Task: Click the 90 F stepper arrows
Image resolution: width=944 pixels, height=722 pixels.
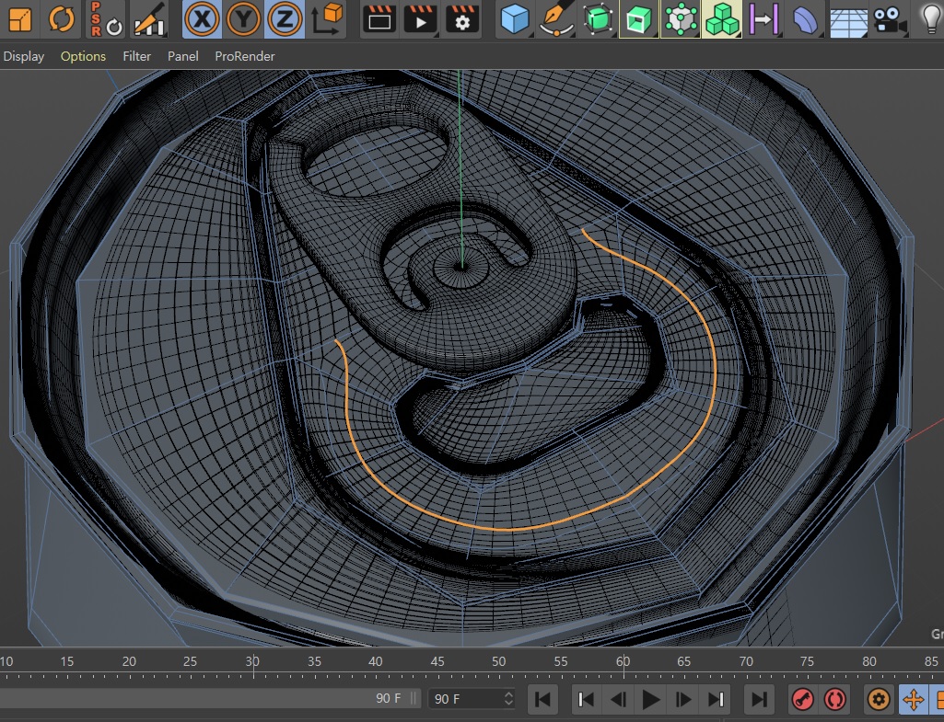Action: 508,699
